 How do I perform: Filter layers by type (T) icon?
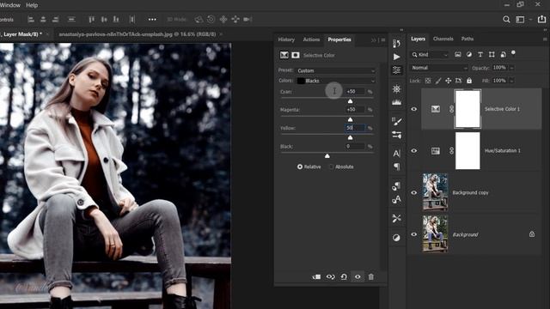click(480, 54)
